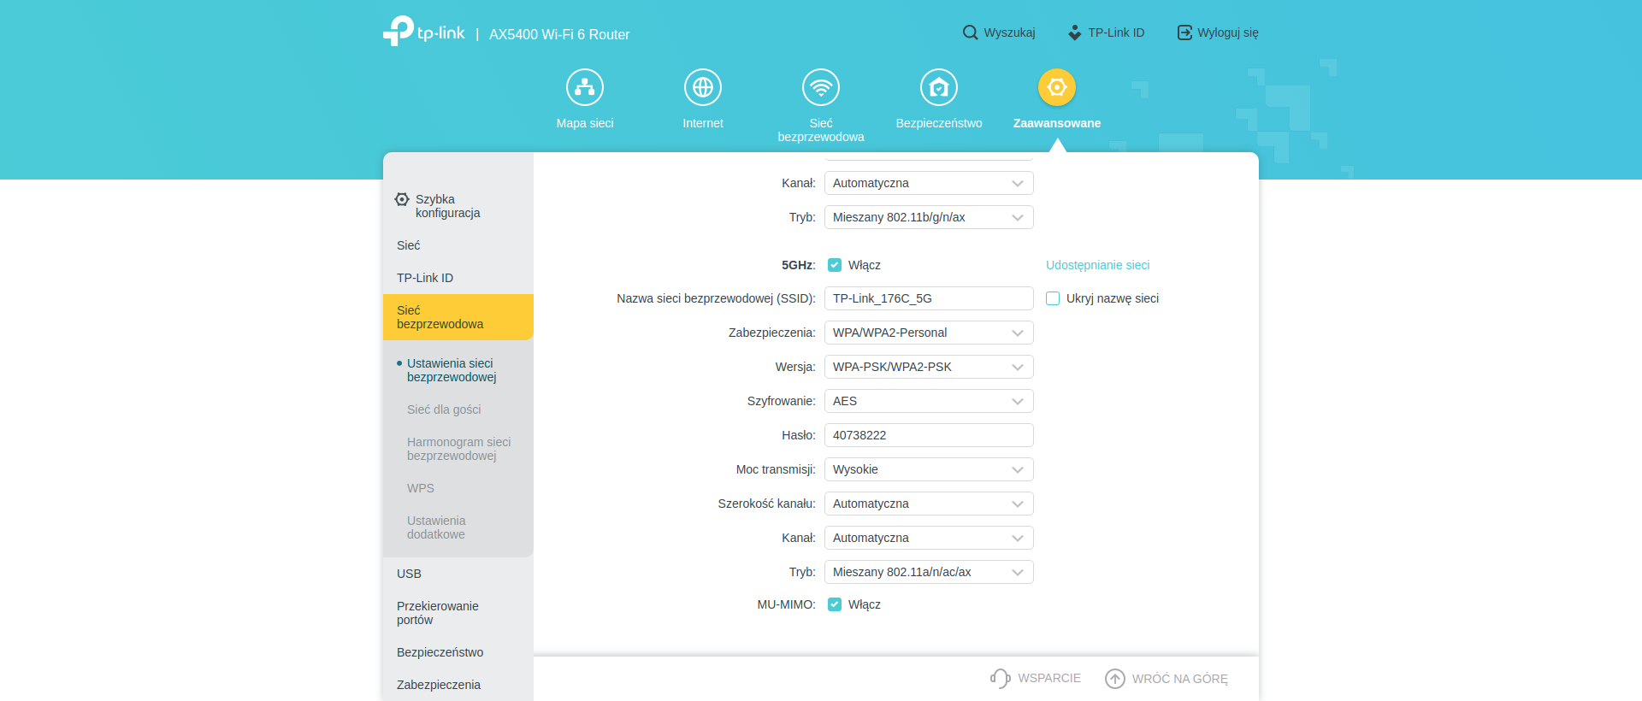Click Wyloguj się to log out
Viewport: 1642px width, 701px height.
[1219, 32]
